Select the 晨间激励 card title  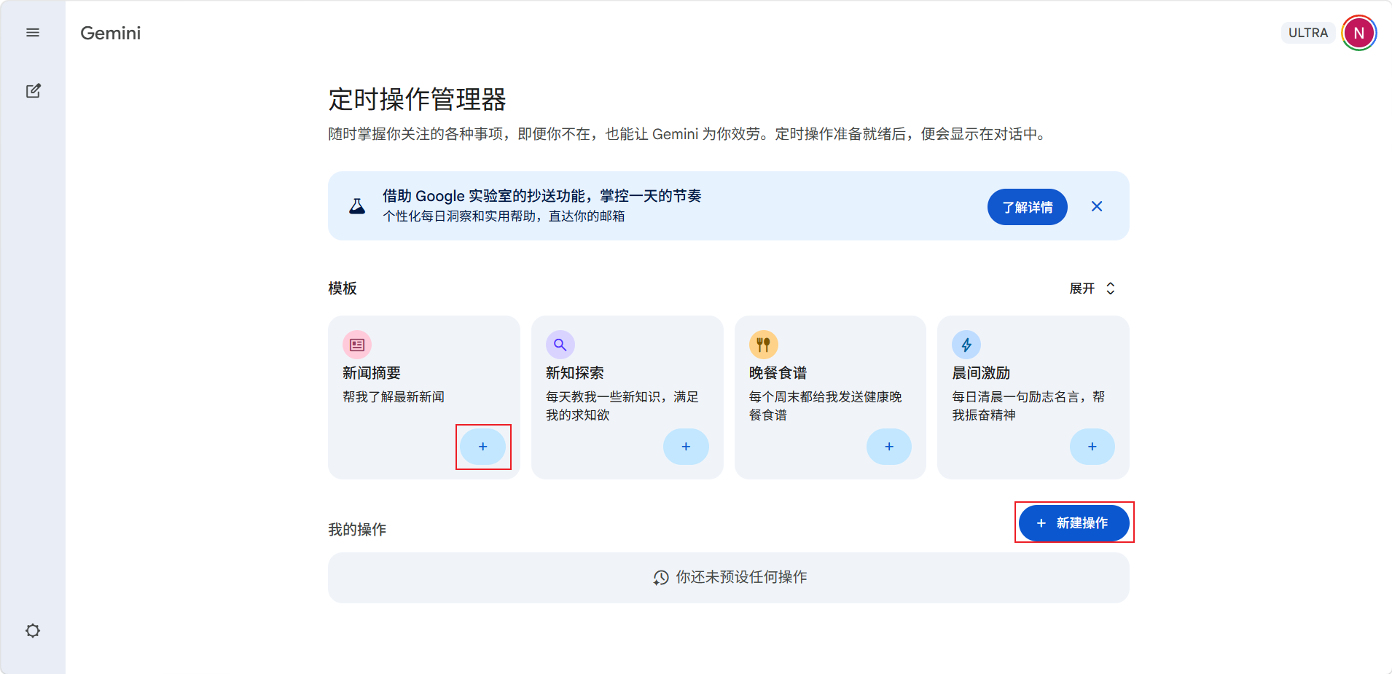point(981,373)
